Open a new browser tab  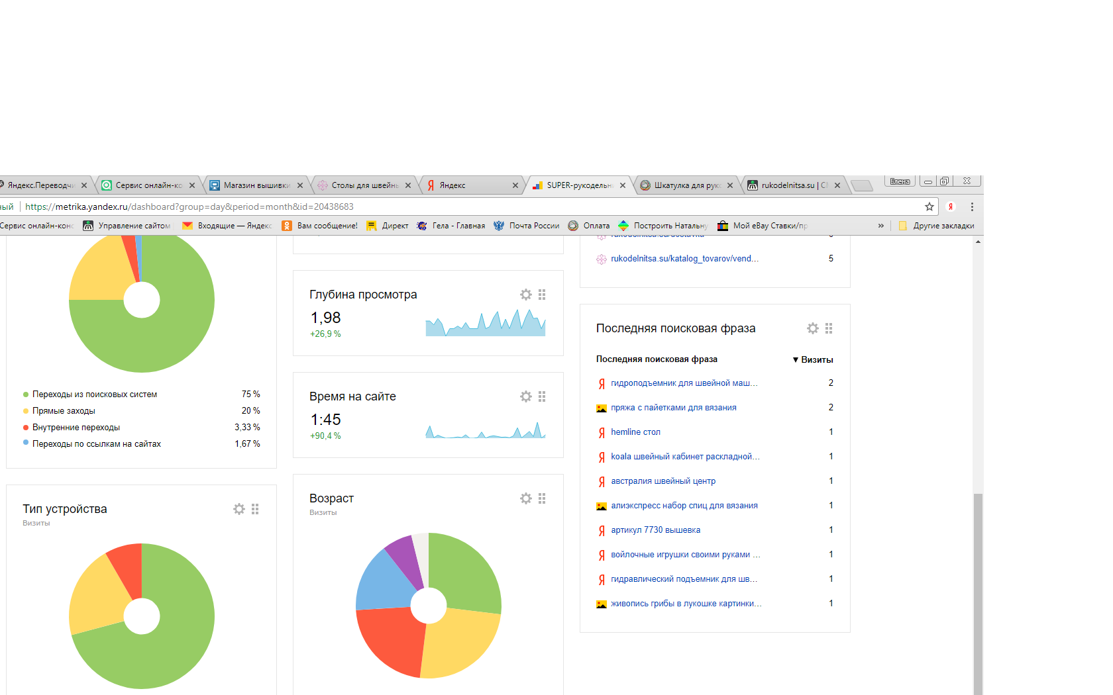pos(861,185)
